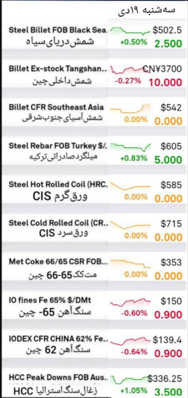Click the -0.27% change on Tangshan billet
The height and width of the screenshot is (398, 188).
(x=128, y=81)
